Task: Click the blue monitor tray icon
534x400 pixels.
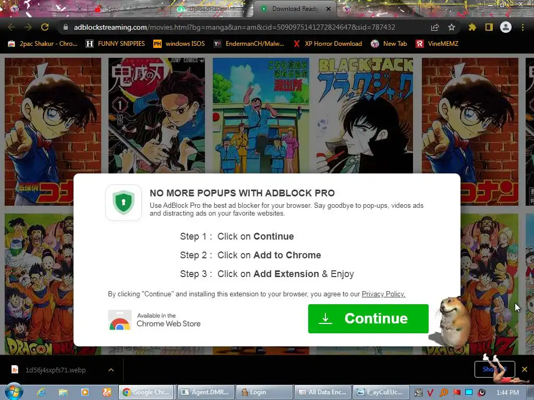Action: pos(469,393)
